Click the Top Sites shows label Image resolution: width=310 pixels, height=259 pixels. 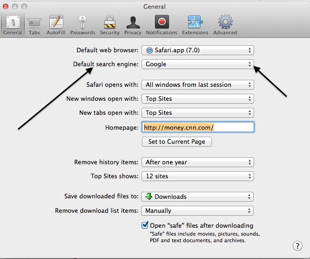pyautogui.click(x=115, y=176)
